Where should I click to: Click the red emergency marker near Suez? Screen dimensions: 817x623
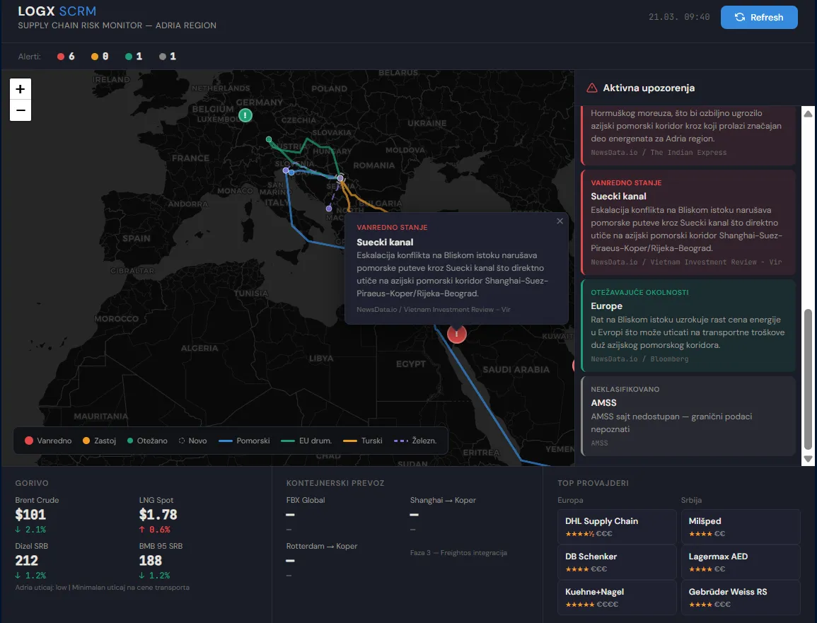click(x=457, y=333)
